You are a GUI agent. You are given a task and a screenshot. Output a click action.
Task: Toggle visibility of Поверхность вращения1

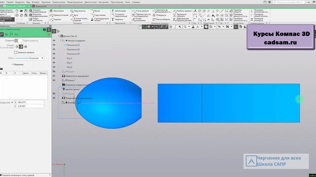54,76
